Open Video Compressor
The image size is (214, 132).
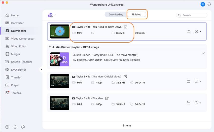pos(20,39)
